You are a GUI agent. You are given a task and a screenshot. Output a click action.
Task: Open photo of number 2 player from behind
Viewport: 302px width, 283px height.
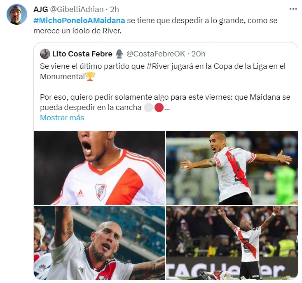(232, 243)
